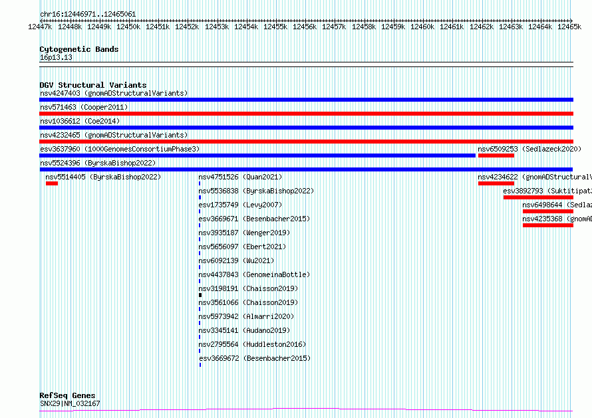Click the 12450k ruler tick label
Viewport: 592px width, 418px height.
(x=128, y=27)
